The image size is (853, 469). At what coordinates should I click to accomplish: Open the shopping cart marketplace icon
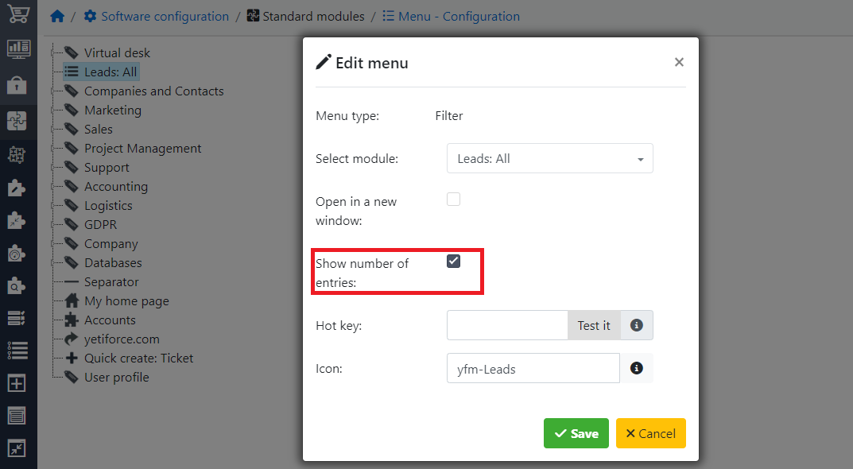tap(17, 14)
